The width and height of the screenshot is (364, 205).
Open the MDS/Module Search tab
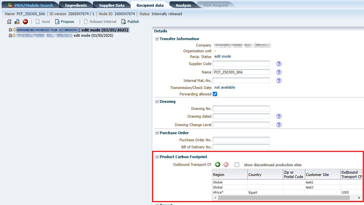[x=30, y=5]
